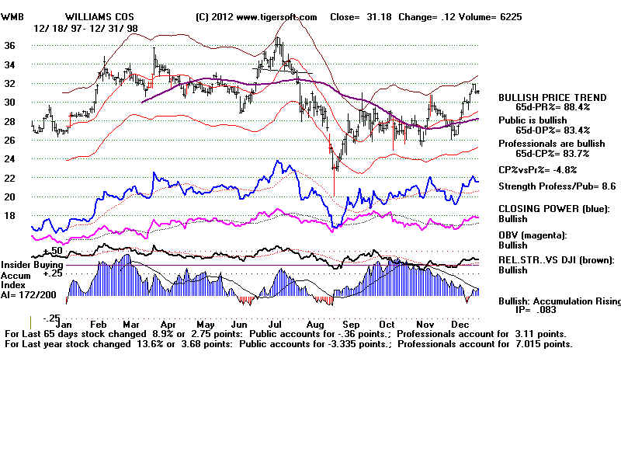The width and height of the screenshot is (621, 466).
Task: Select the WMB ticker symbol
Action: (14, 17)
